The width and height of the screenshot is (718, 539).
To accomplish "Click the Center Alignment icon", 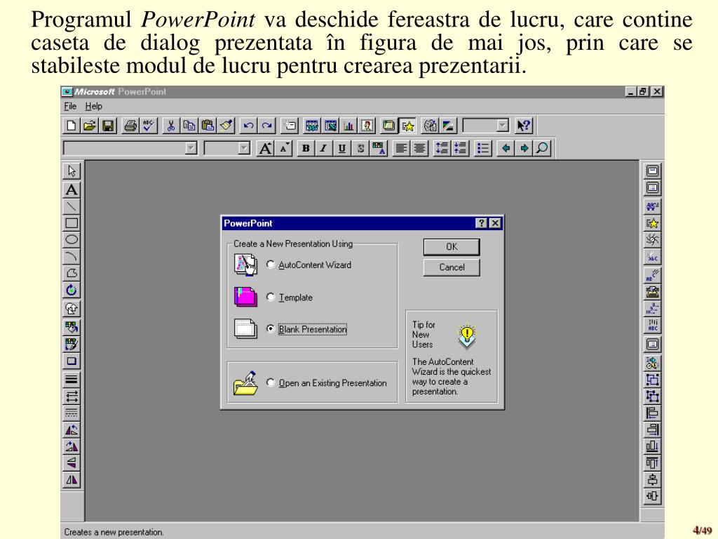I will [x=419, y=149].
